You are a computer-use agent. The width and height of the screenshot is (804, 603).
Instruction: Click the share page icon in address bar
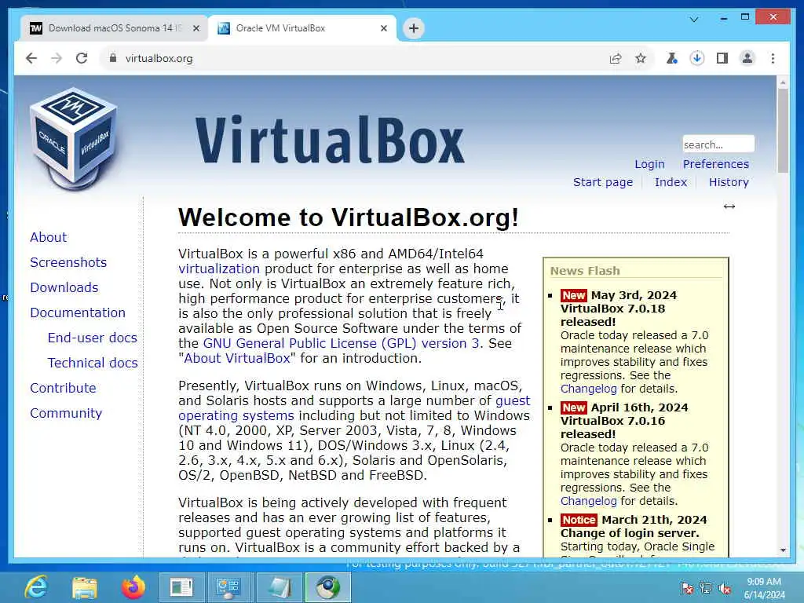(x=616, y=58)
